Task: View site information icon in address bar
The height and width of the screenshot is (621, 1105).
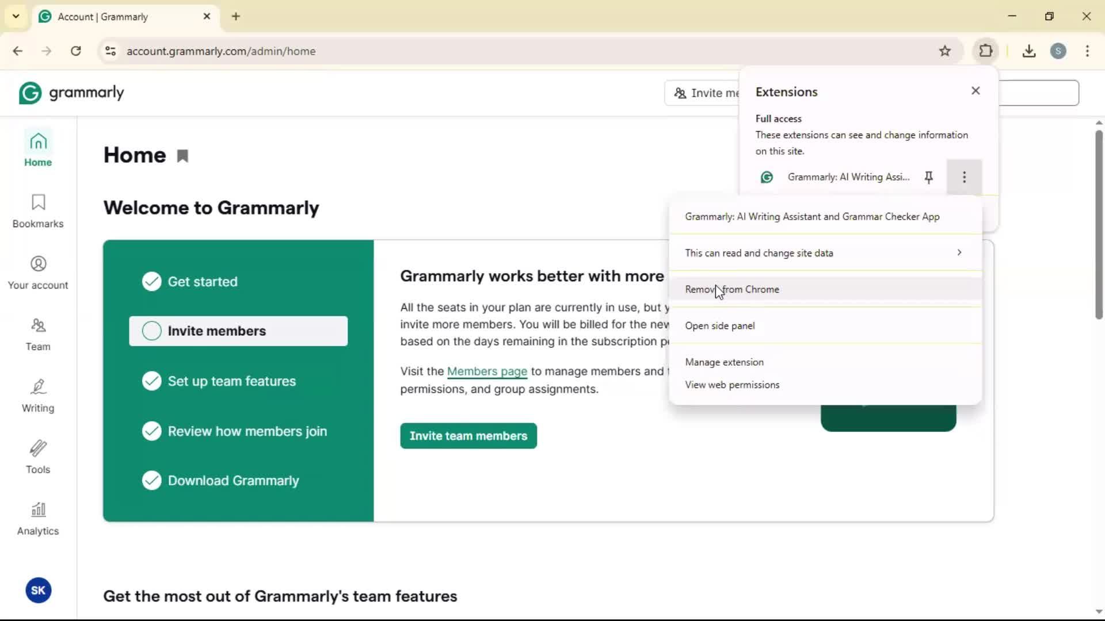Action: (110, 51)
